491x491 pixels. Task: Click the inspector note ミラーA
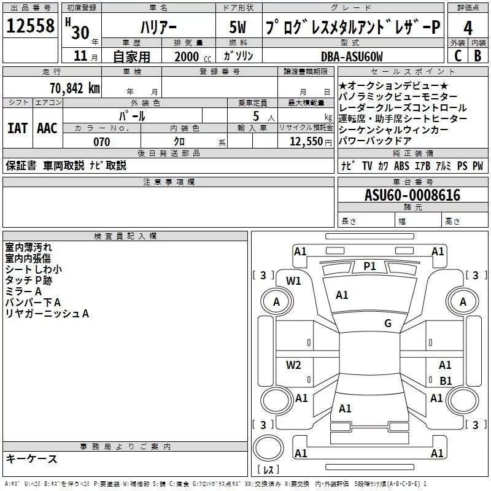click(23, 292)
